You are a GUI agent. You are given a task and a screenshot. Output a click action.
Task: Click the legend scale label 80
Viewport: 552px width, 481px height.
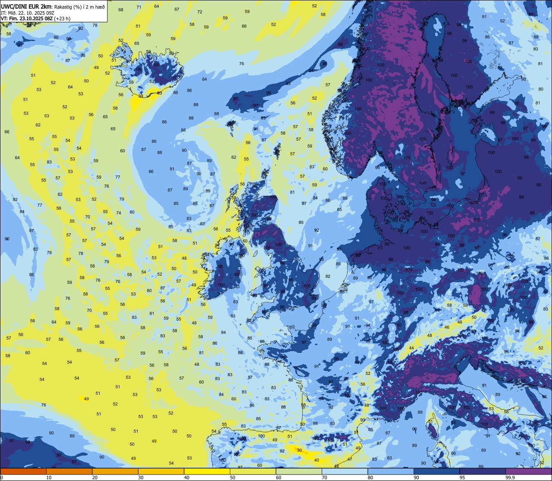click(x=370, y=478)
